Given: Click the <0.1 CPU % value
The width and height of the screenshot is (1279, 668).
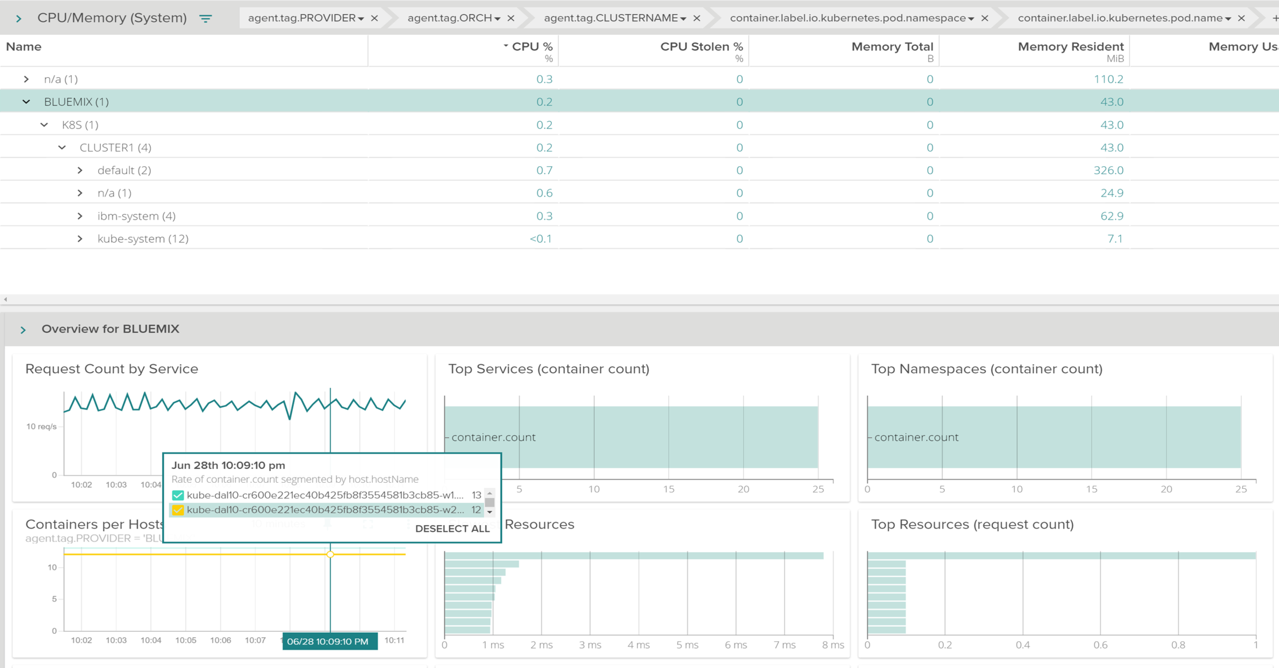Looking at the screenshot, I should pyautogui.click(x=541, y=239).
